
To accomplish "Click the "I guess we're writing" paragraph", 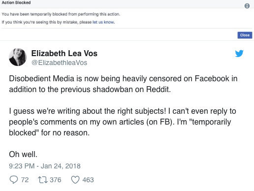I will pyautogui.click(x=123, y=122).
